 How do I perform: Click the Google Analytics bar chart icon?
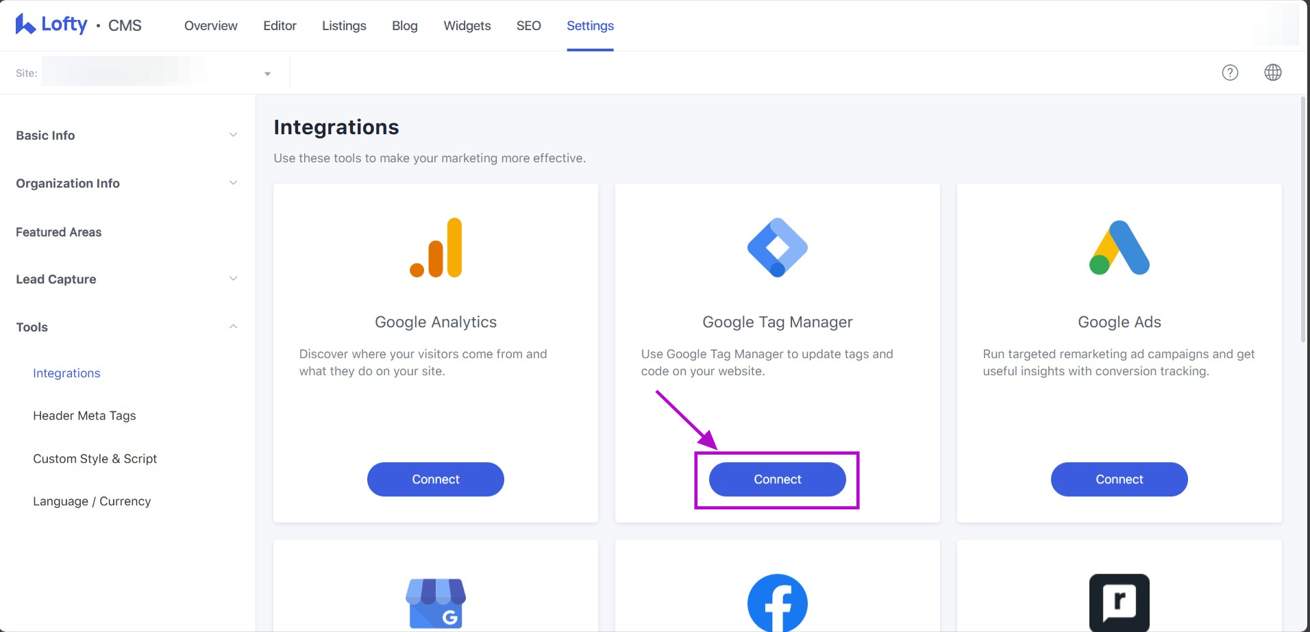436,248
